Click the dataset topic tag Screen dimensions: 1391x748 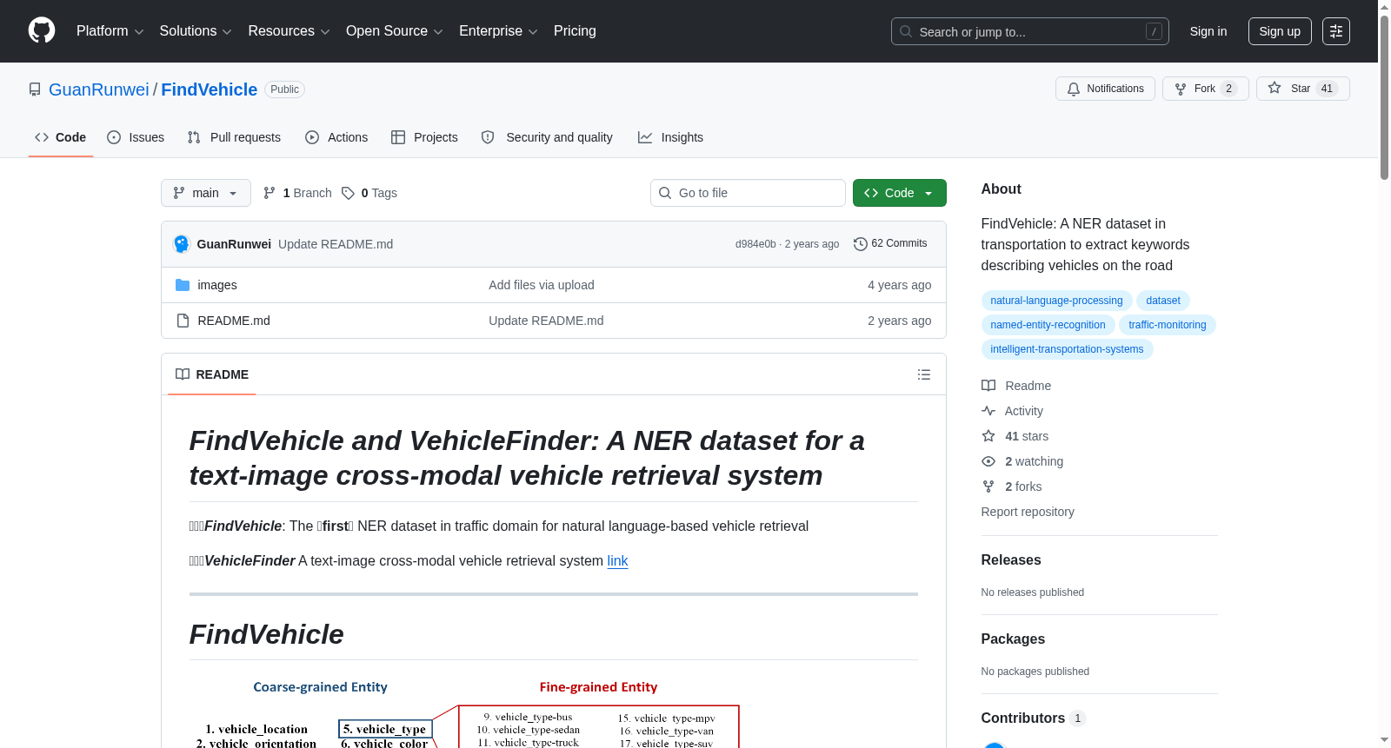(x=1163, y=301)
